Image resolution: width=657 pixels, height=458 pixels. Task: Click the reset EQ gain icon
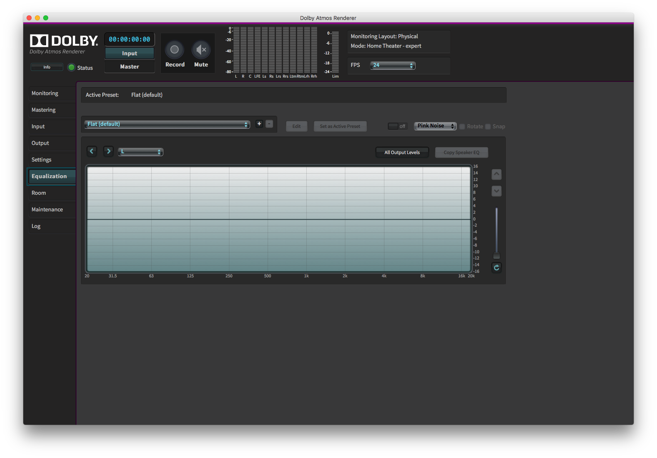point(497,268)
